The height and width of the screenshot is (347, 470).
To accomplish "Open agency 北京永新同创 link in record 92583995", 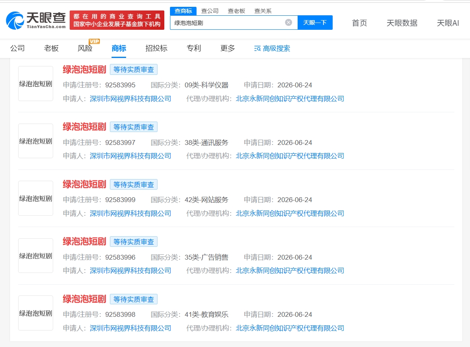I will click(290, 99).
